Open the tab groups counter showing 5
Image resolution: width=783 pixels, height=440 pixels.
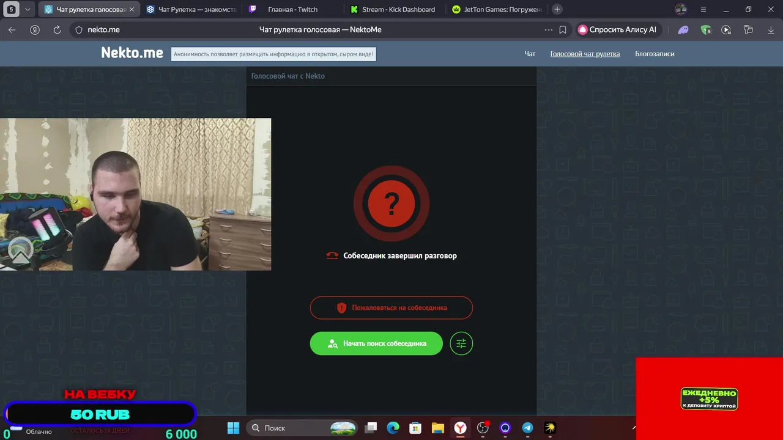(11, 9)
